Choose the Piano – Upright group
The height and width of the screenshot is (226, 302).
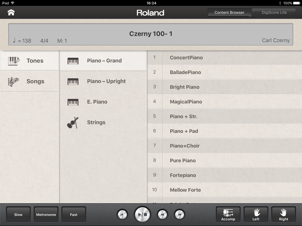(x=103, y=81)
